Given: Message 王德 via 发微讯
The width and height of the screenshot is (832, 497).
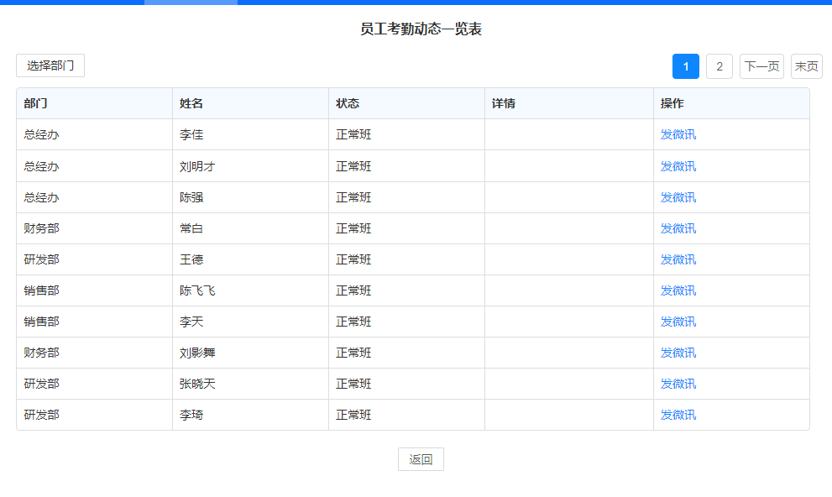Looking at the screenshot, I should pyautogui.click(x=678, y=259).
